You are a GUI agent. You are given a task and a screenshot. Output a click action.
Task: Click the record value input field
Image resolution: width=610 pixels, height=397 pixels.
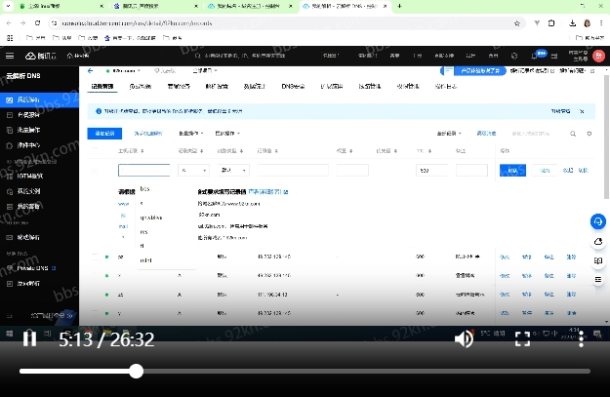point(293,170)
